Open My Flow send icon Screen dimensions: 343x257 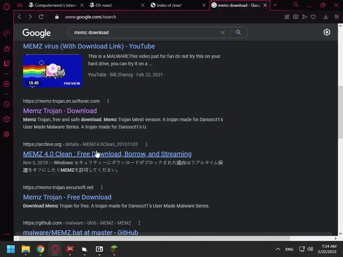pos(304,17)
